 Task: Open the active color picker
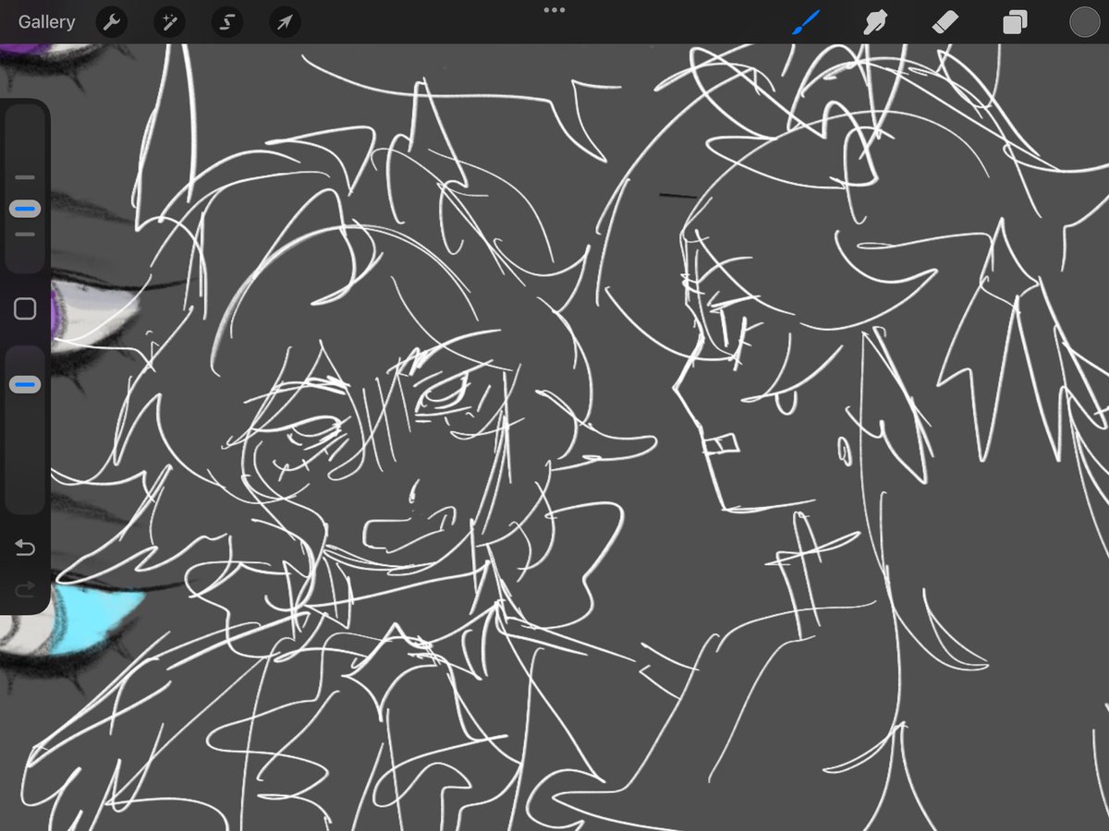(x=1084, y=22)
